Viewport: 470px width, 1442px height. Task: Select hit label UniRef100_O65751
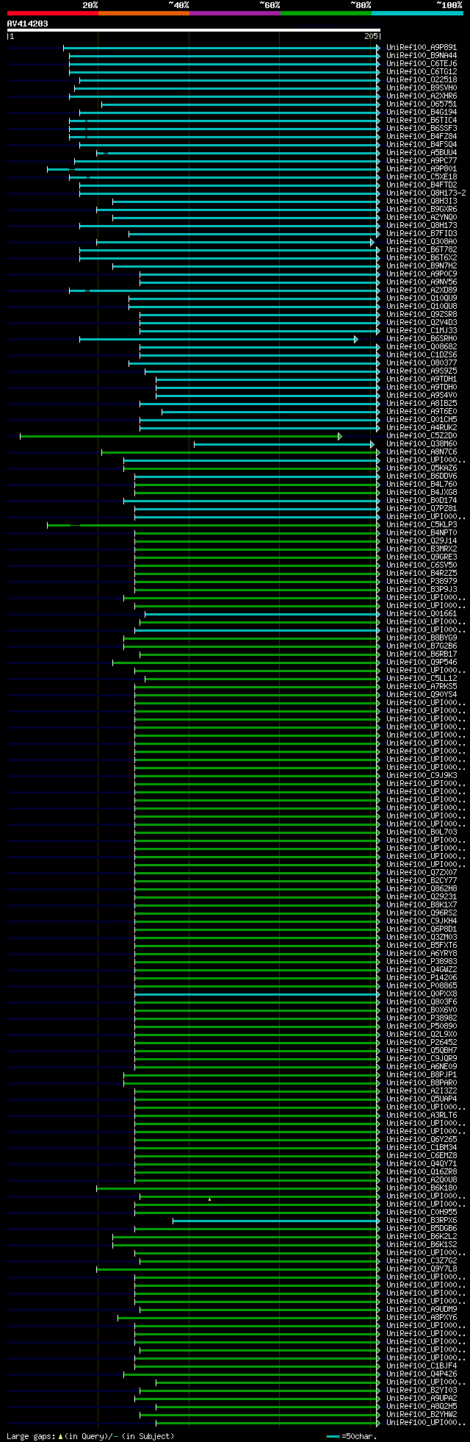point(422,104)
